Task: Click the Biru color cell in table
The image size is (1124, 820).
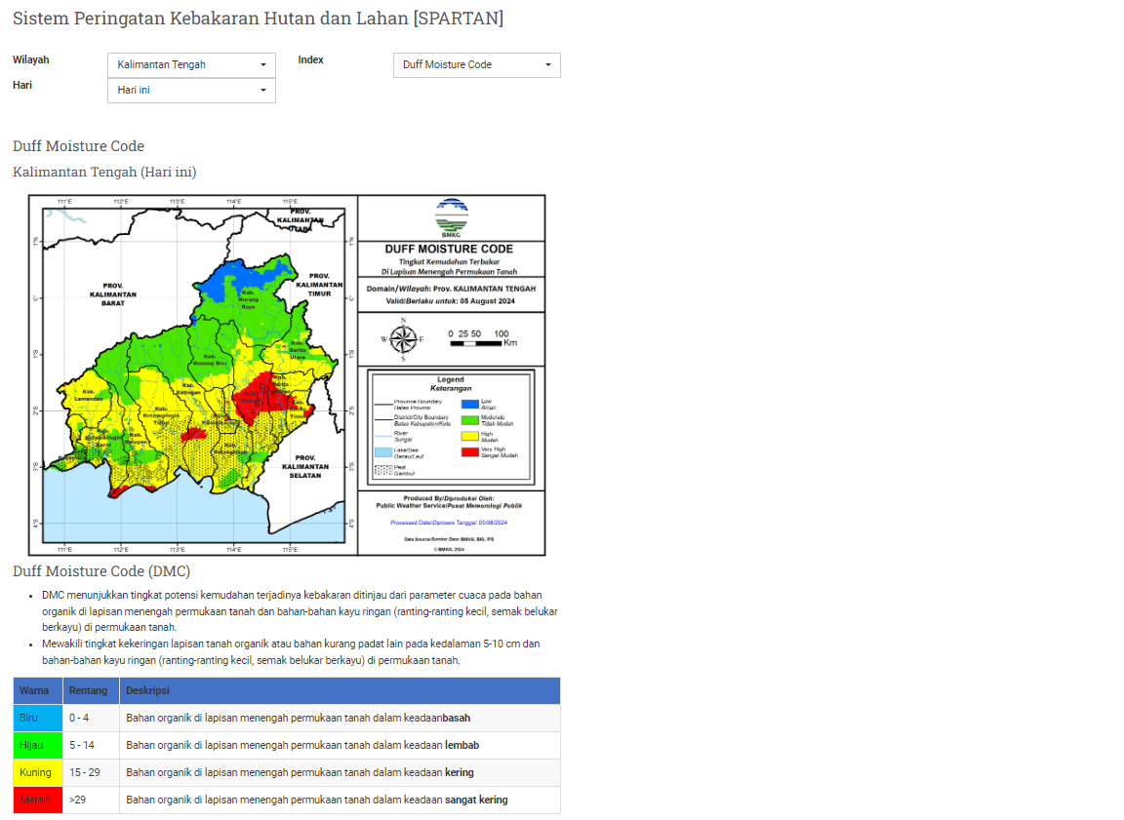Action: [38, 719]
